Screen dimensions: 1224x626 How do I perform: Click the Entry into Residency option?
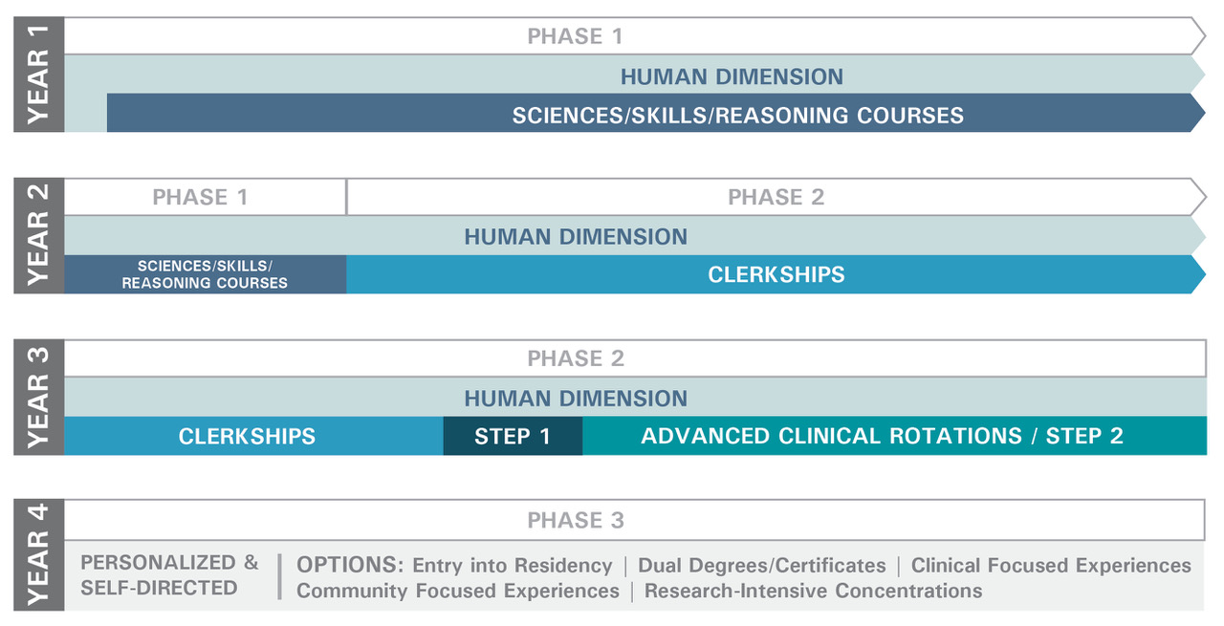tap(512, 565)
